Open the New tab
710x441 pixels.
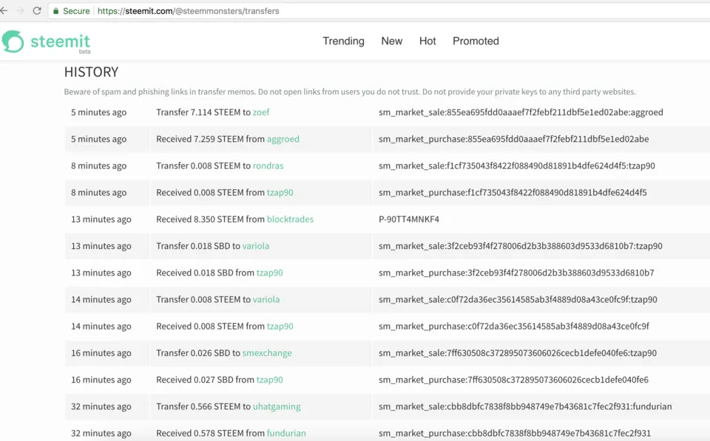pyautogui.click(x=392, y=41)
